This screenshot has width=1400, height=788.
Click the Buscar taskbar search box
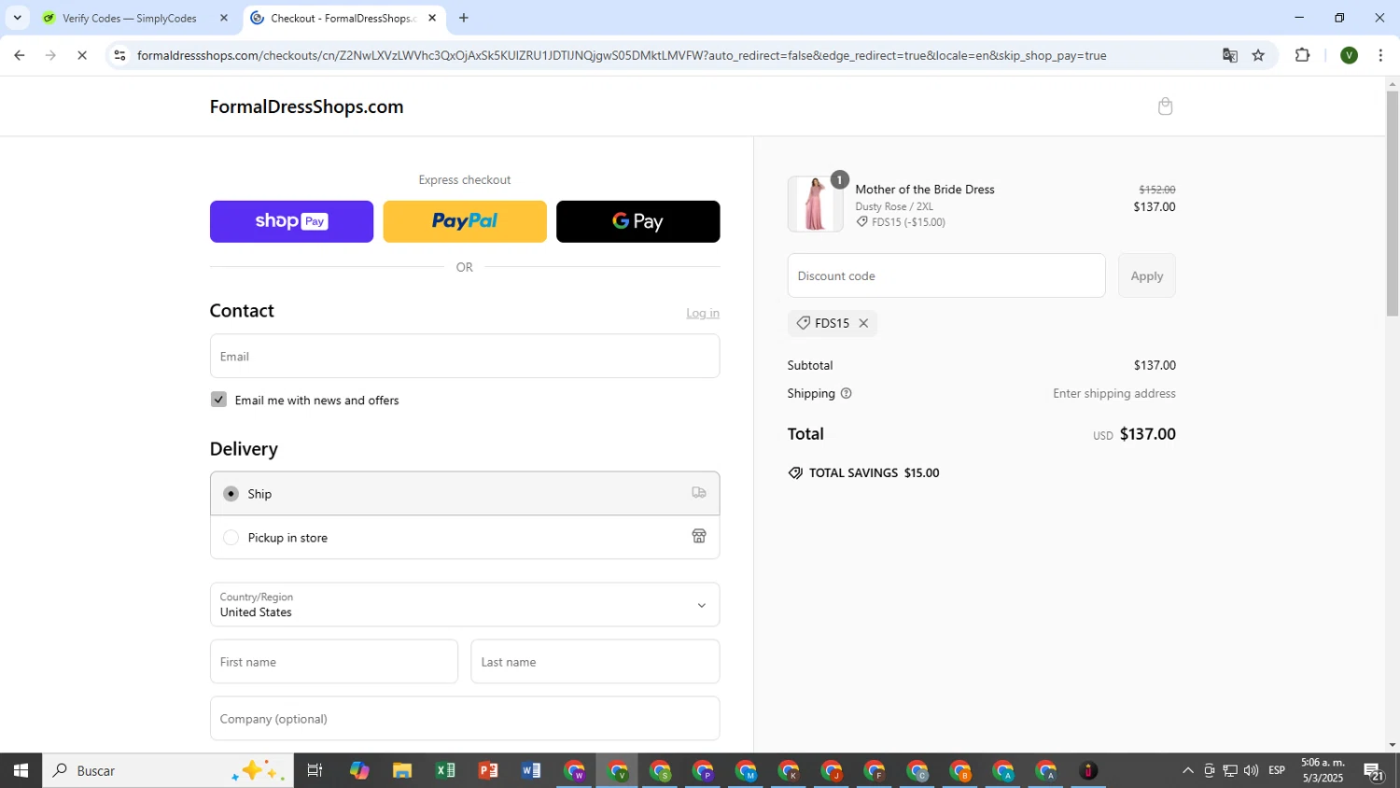[168, 770]
